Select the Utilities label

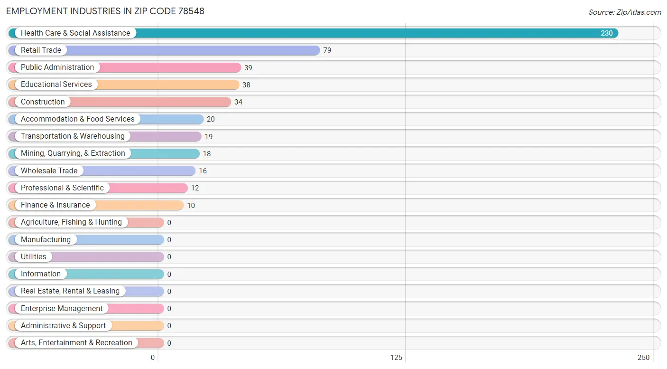point(34,256)
